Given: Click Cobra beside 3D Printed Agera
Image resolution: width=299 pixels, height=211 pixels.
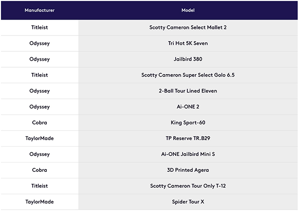Looking at the screenshot, I should click(x=39, y=170).
